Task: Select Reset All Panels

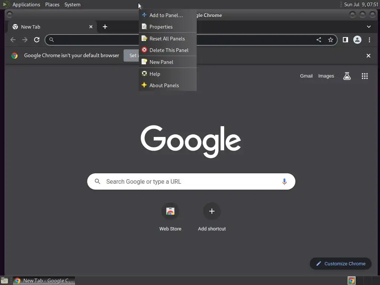Action: click(x=167, y=39)
